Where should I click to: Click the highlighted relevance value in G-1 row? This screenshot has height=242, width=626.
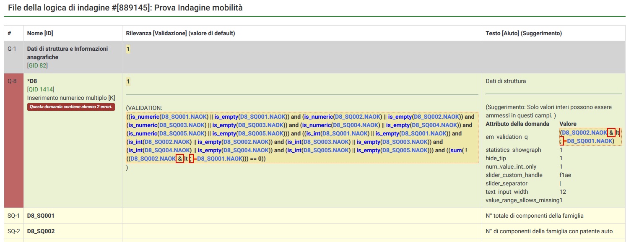[128, 49]
